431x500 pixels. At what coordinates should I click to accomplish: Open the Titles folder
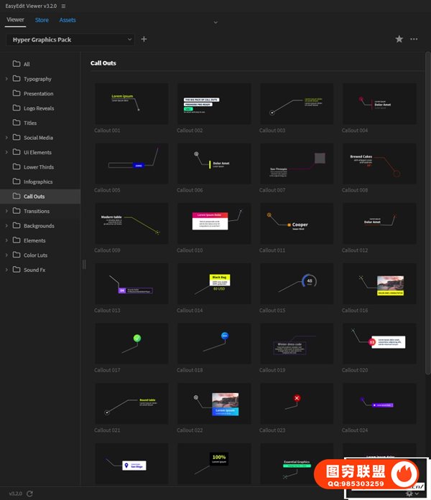tap(30, 123)
